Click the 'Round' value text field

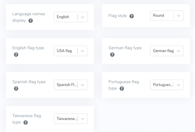click(x=158, y=15)
